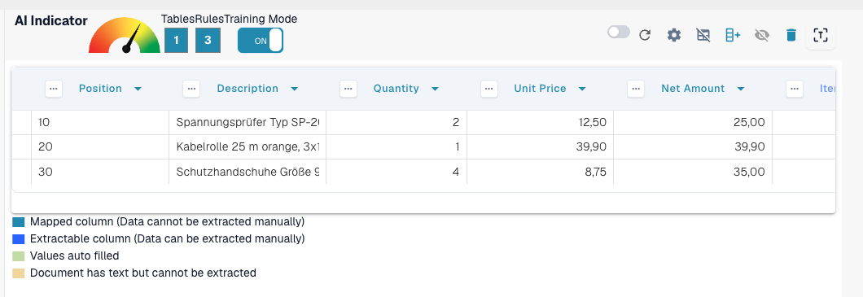The width and height of the screenshot is (863, 297).
Task: Click the cannot-be-extracted legend swatch
Action: (x=18, y=273)
